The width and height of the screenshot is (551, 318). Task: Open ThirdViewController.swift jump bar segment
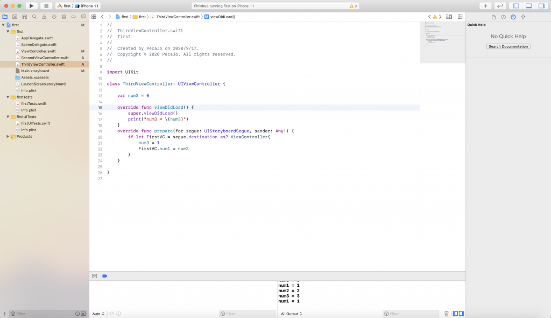pos(175,17)
